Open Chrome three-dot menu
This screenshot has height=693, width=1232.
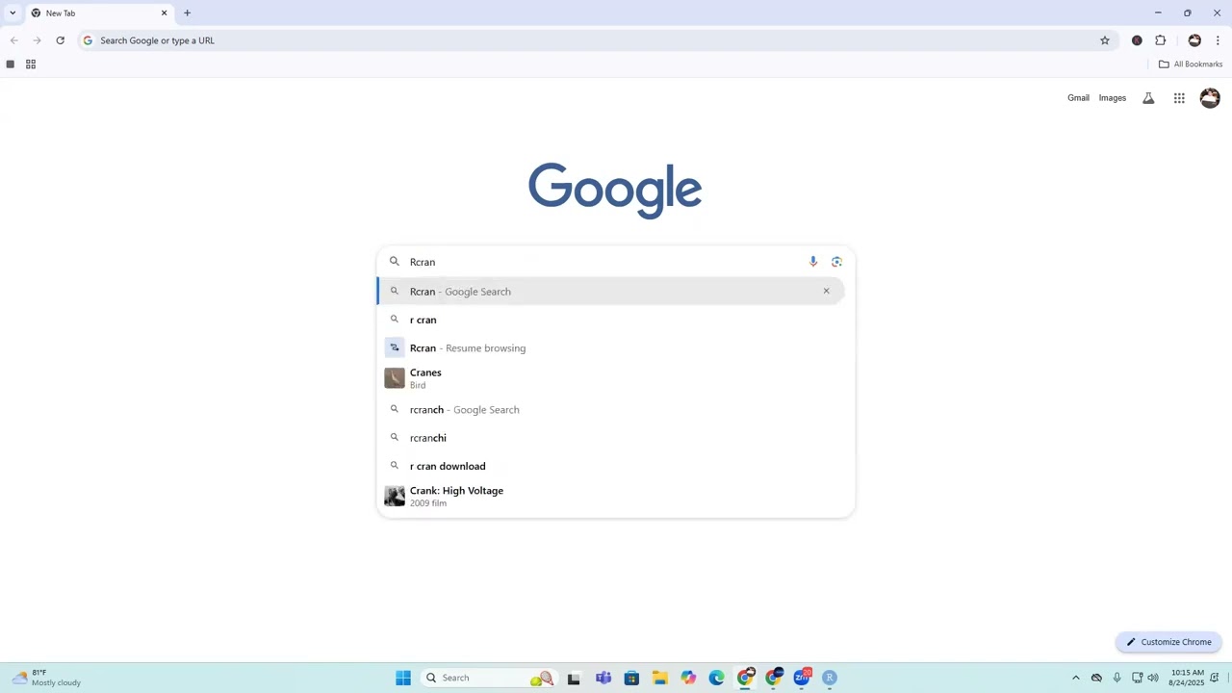(1218, 40)
